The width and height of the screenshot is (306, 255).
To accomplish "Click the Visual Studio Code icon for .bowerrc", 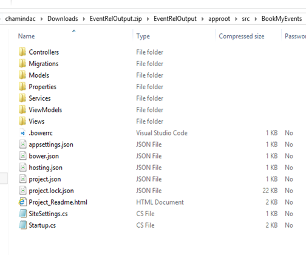I will [x=22, y=133].
